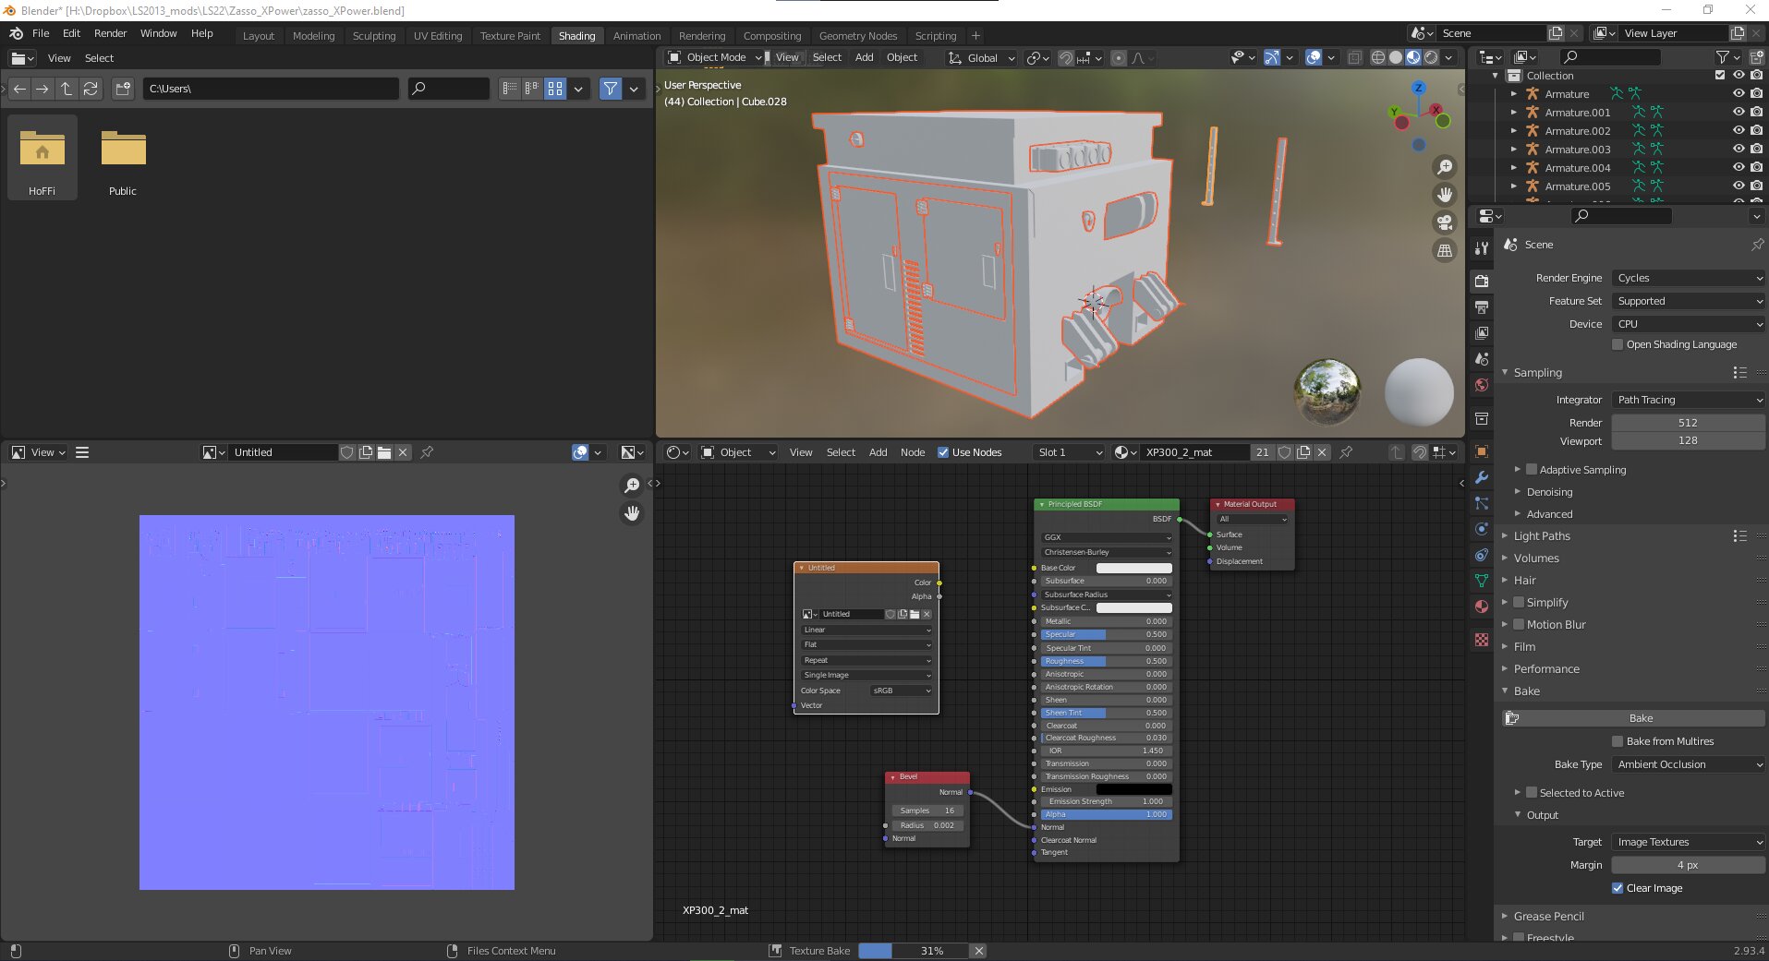Image resolution: width=1769 pixels, height=961 pixels.
Task: Toggle file filter funnel icon
Action: click(x=611, y=89)
